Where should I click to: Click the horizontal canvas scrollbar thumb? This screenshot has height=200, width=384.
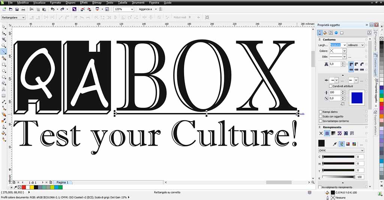(x=279, y=182)
